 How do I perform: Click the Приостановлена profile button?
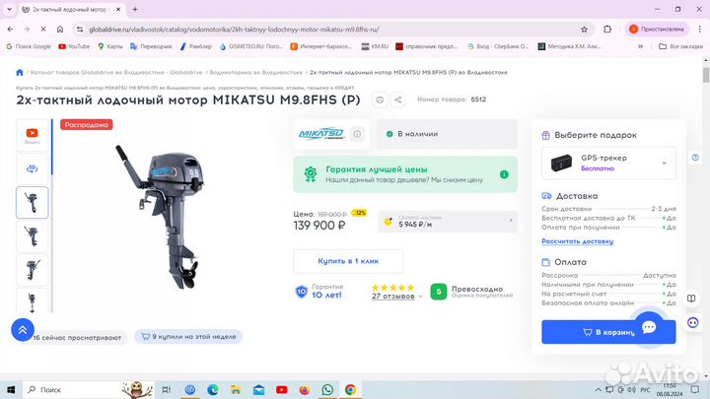pyautogui.click(x=657, y=30)
